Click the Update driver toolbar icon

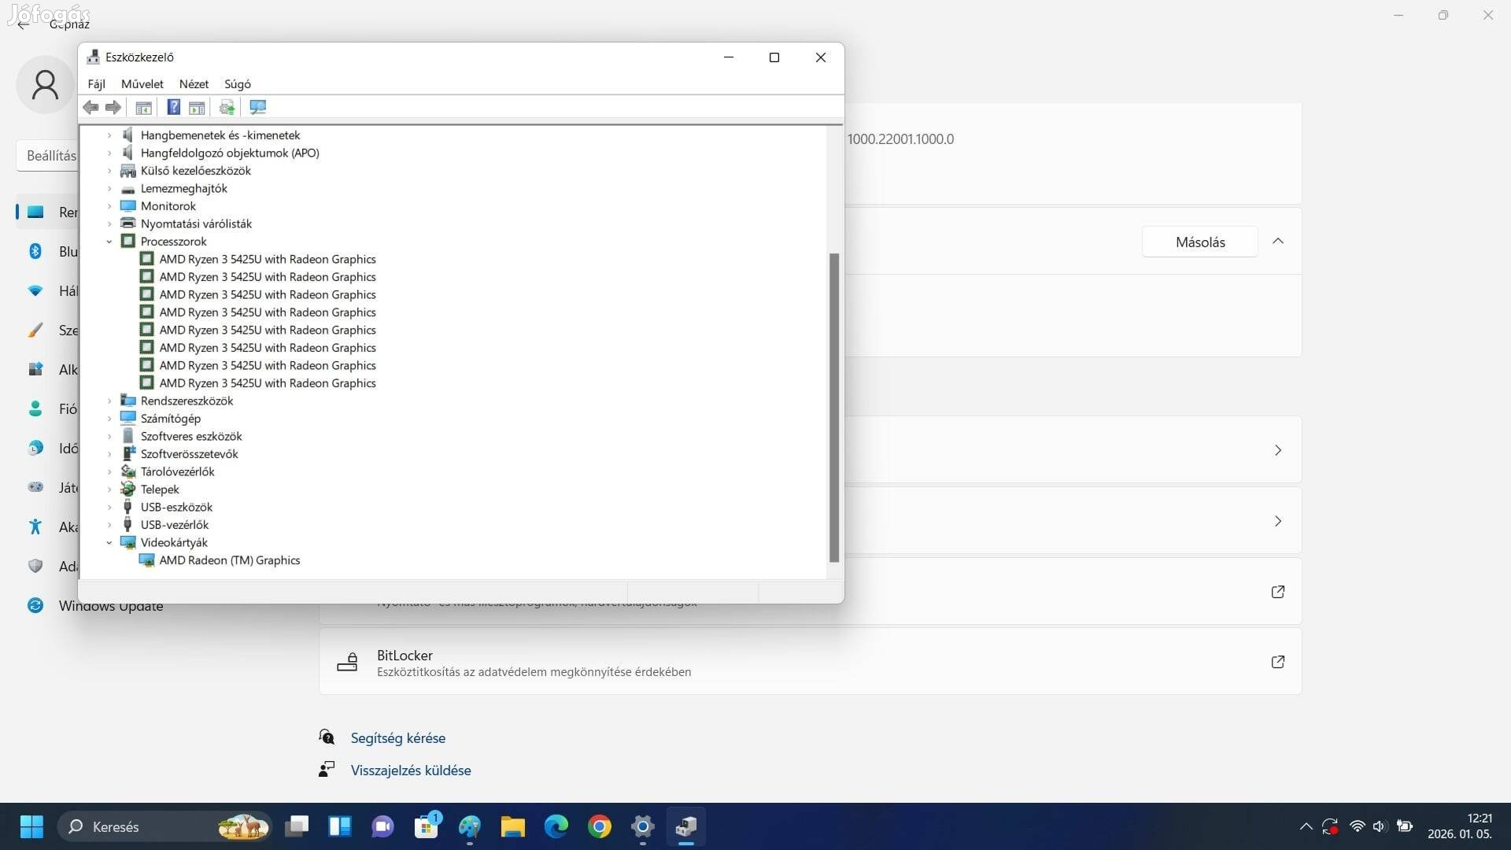tap(227, 107)
